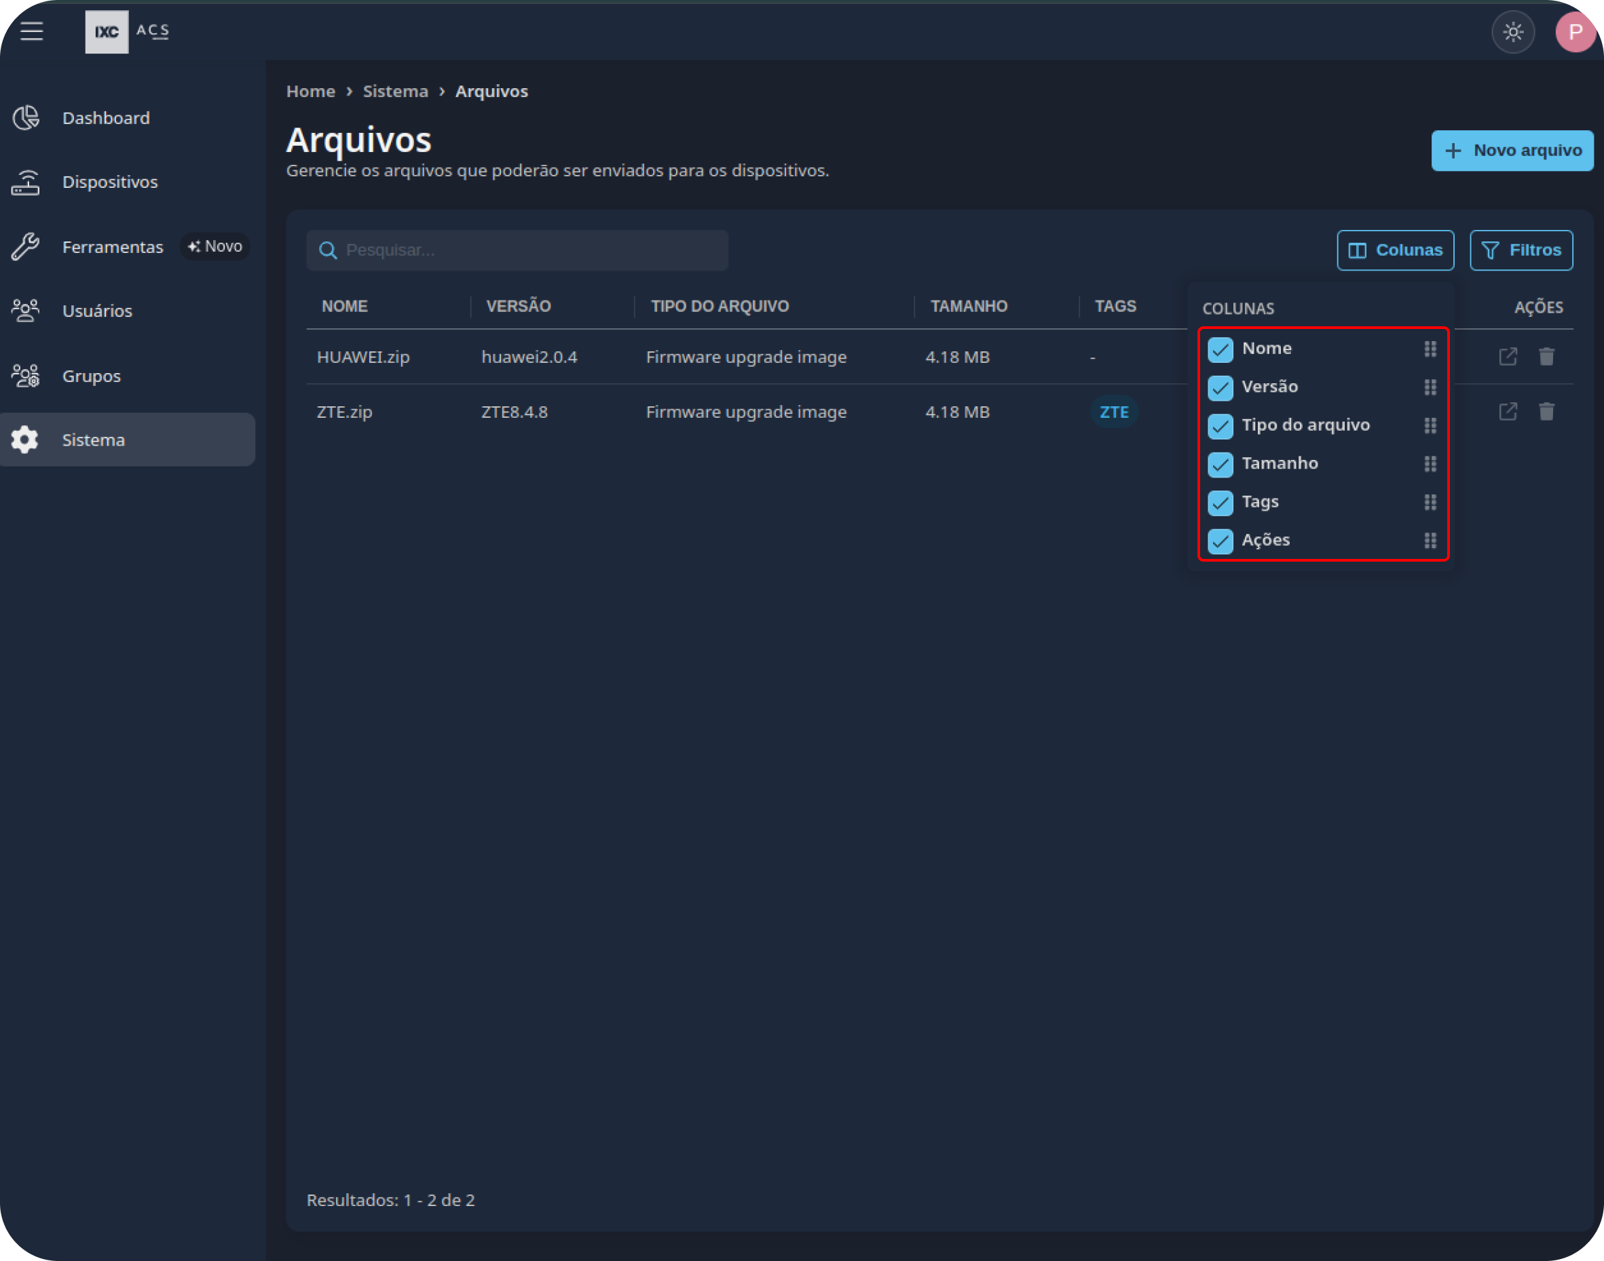The image size is (1604, 1261).
Task: Open the Filtros panel
Action: (1521, 250)
